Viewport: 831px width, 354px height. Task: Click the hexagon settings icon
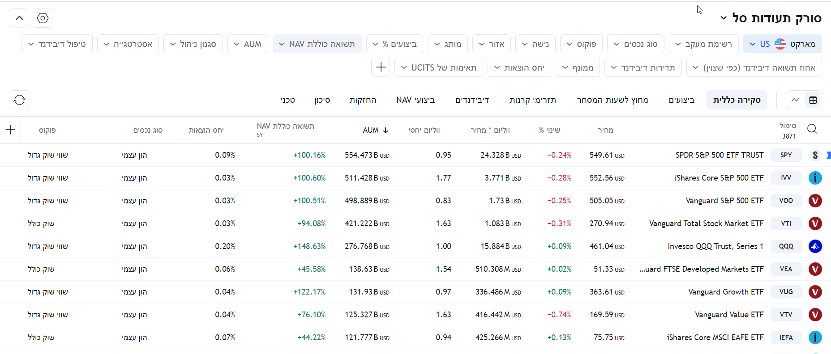tap(43, 18)
